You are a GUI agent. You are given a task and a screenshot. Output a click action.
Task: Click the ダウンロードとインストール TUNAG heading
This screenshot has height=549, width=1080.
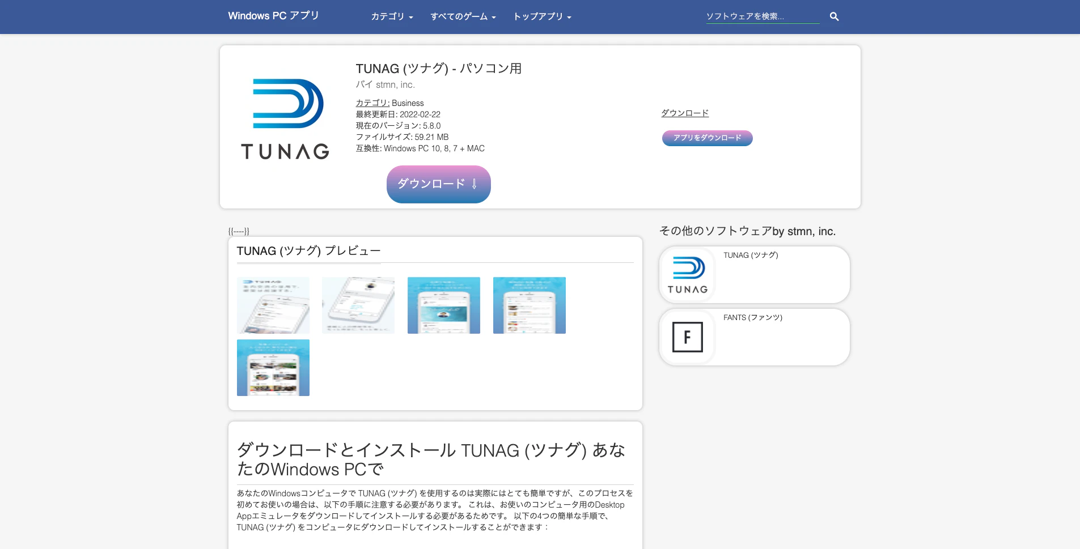pyautogui.click(x=431, y=459)
